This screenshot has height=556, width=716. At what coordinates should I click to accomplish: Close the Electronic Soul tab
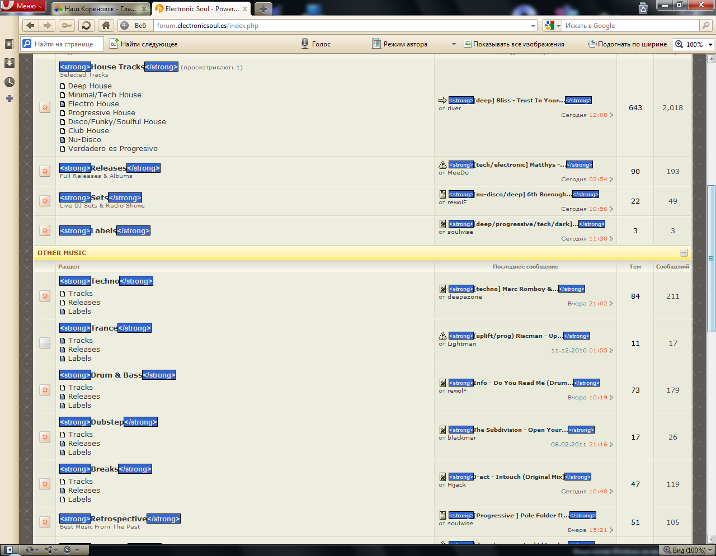(x=245, y=9)
